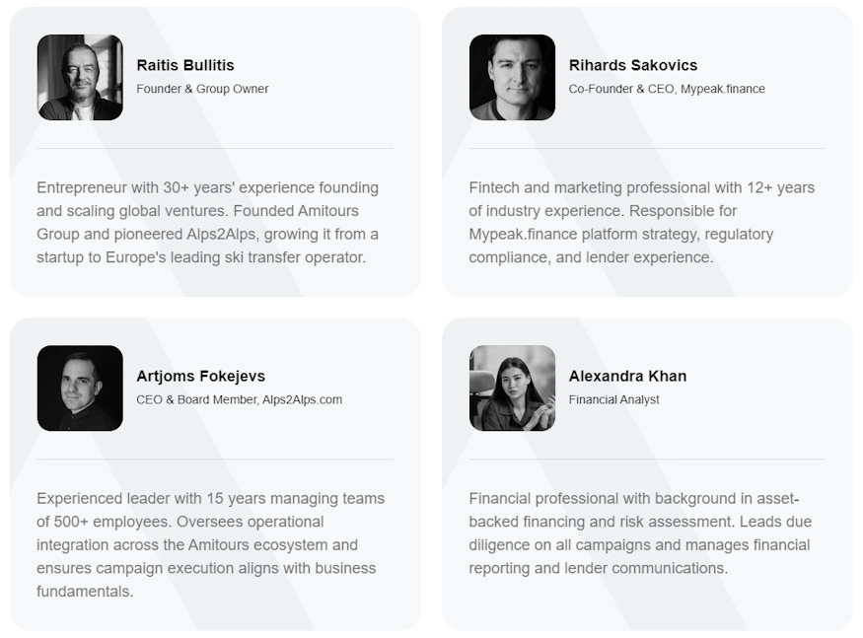Open Rihards Sakovics's portrait photo
This screenshot has height=638, width=863.
512,78
